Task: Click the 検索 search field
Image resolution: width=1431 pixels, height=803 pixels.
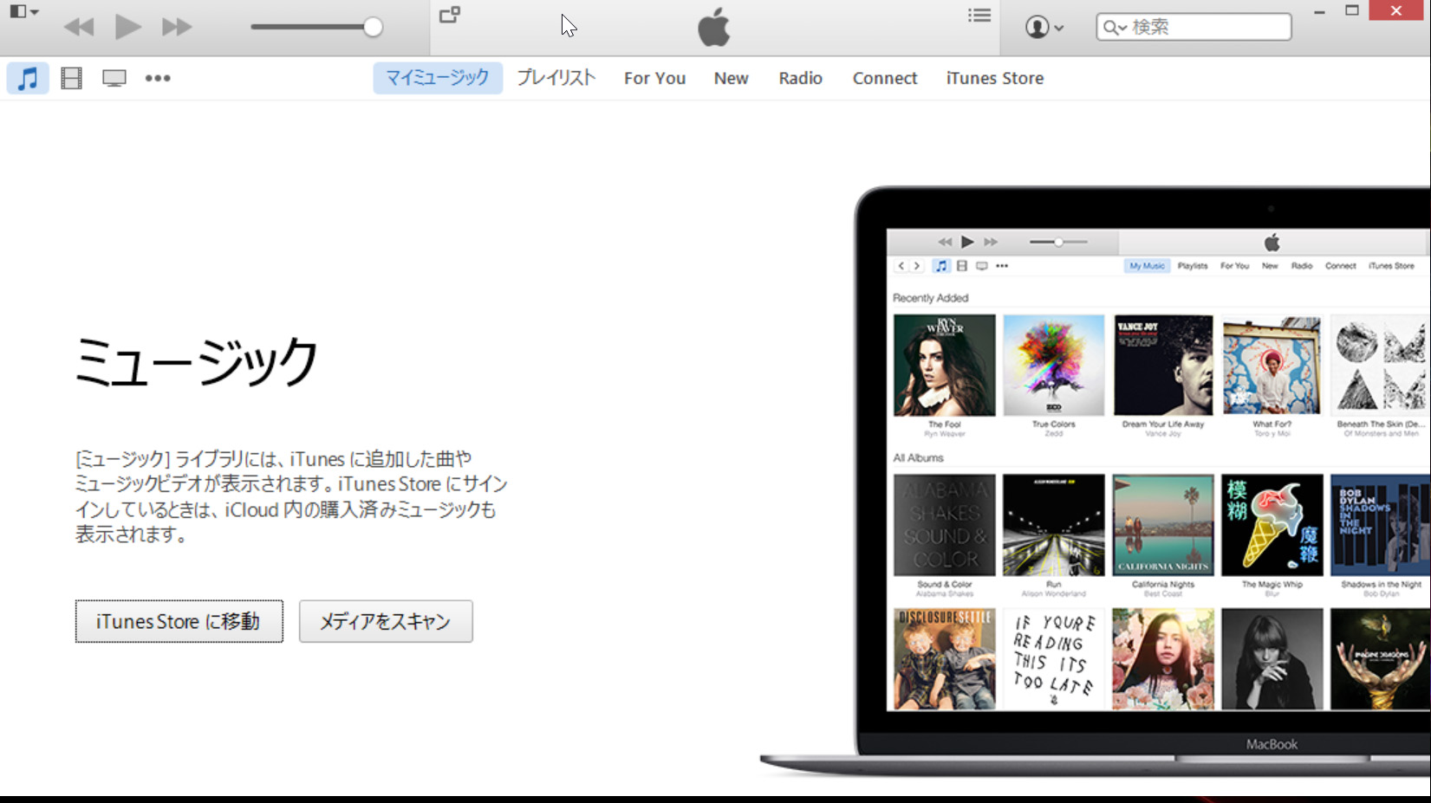Action: pos(1194,27)
